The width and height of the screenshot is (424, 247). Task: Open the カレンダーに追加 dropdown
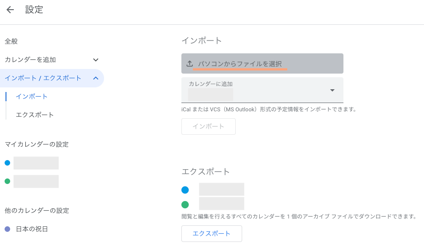[x=262, y=90]
